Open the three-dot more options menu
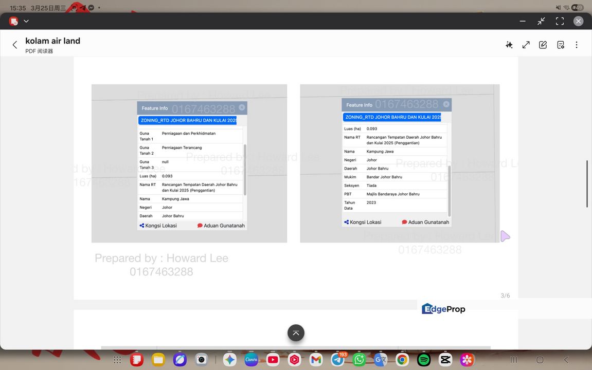 click(x=577, y=45)
